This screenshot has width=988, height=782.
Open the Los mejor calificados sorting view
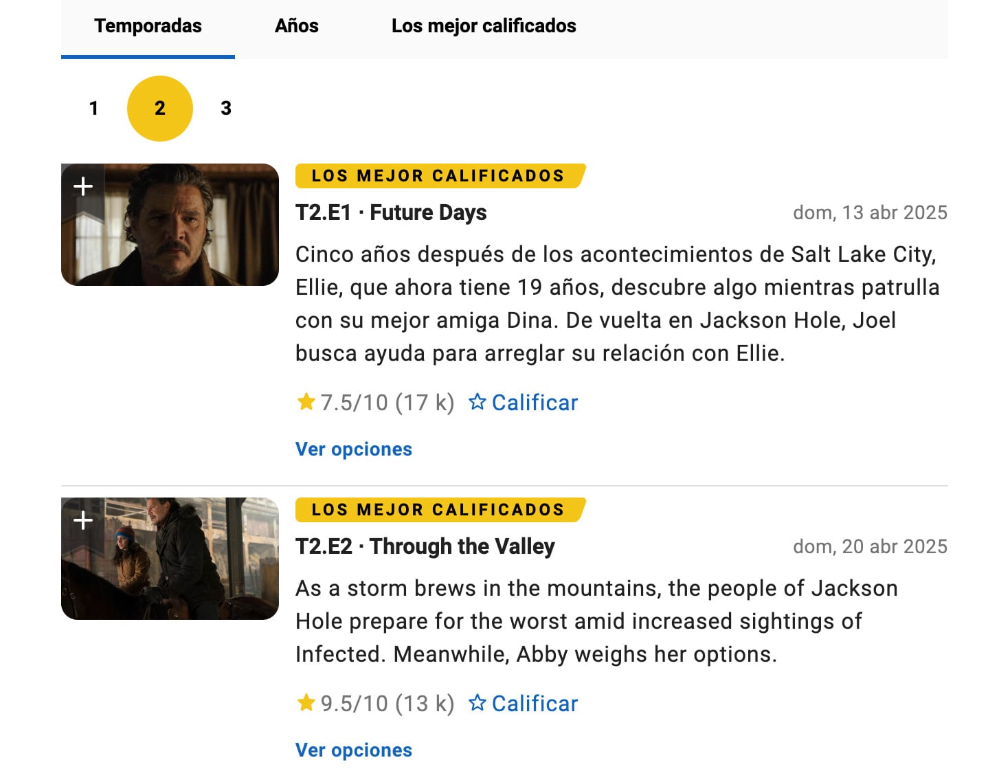pos(484,26)
